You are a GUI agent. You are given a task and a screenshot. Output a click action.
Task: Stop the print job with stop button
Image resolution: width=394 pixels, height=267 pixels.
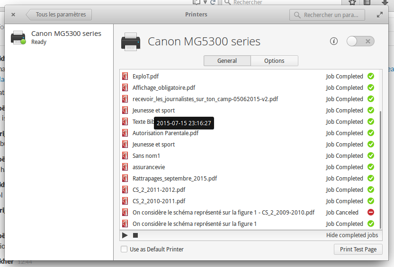tap(135, 235)
